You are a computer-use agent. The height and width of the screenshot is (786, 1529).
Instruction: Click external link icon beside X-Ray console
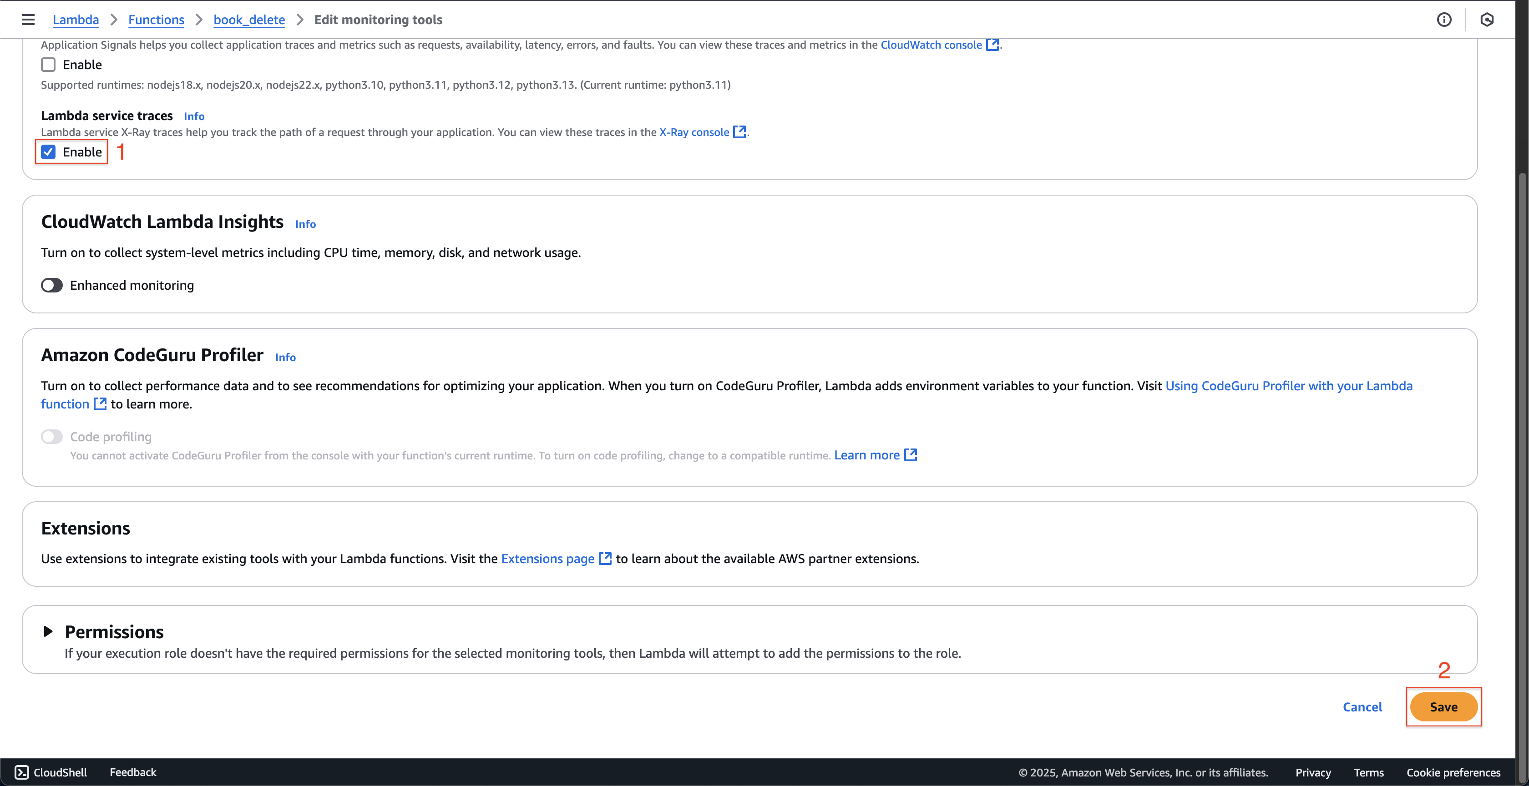click(x=739, y=132)
